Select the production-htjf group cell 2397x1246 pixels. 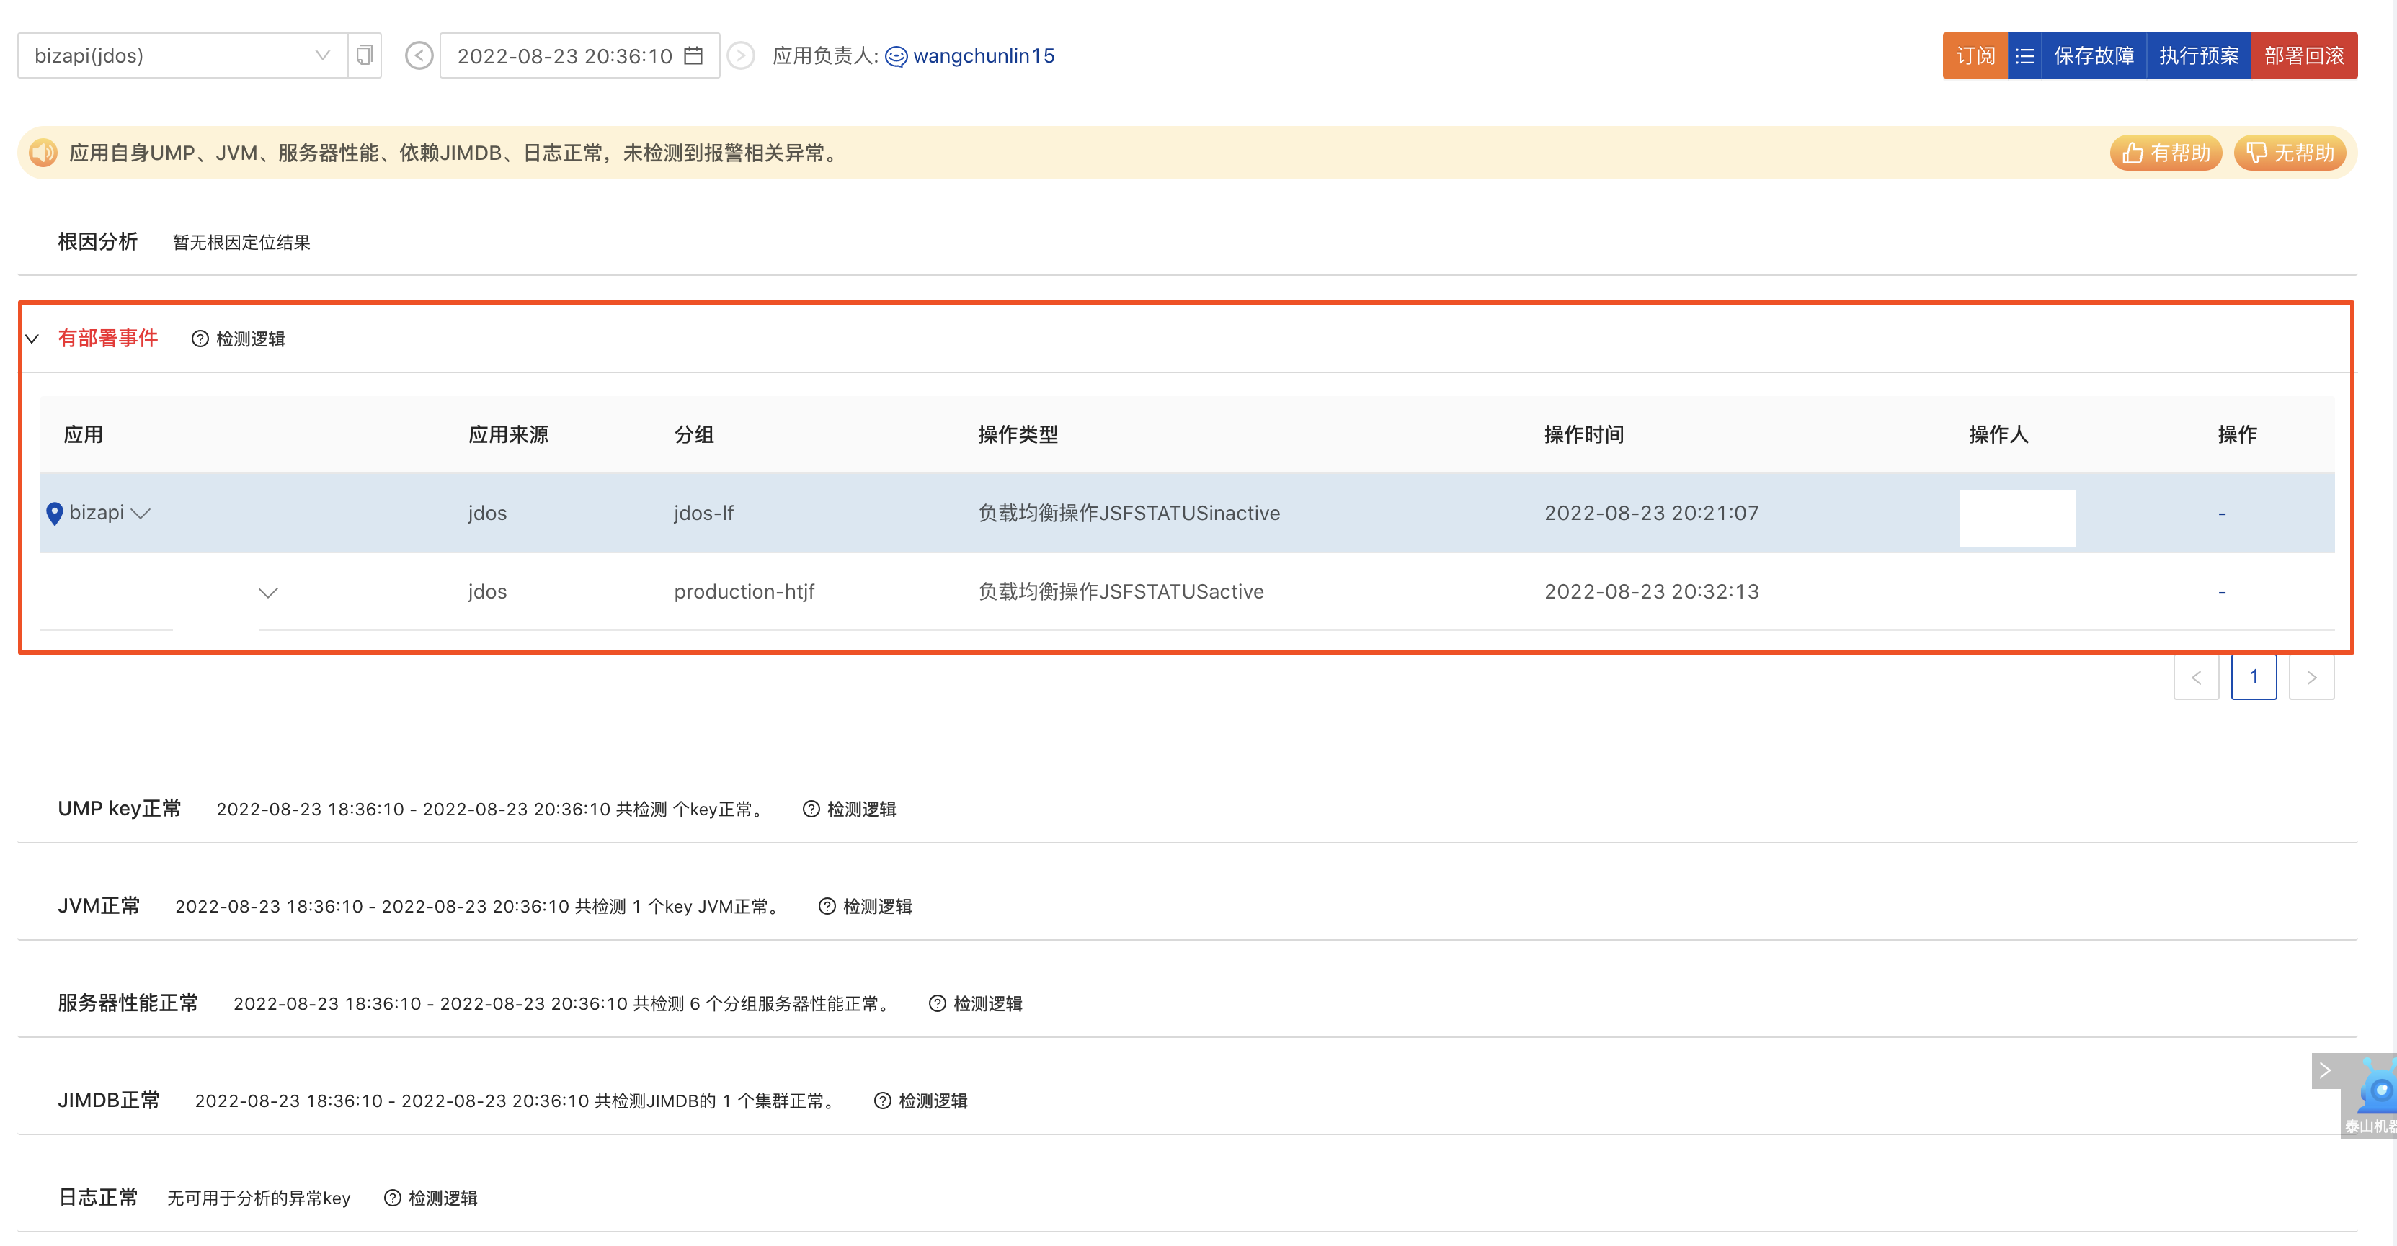click(x=744, y=591)
